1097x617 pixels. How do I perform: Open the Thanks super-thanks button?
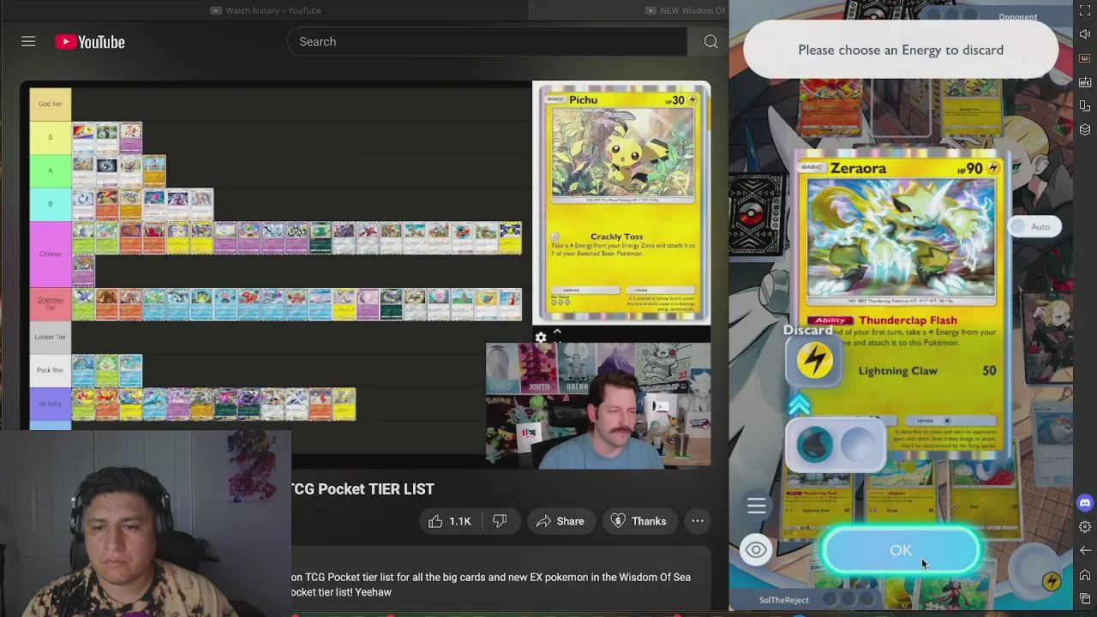pos(638,521)
